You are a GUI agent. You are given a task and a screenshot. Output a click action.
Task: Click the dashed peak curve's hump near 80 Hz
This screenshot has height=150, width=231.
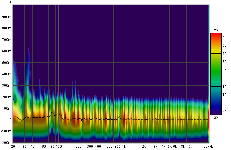point(52,113)
